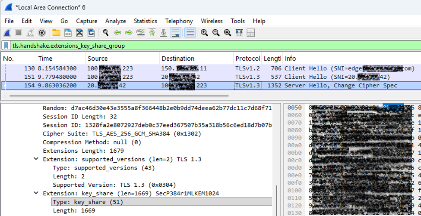Select the Session ID hex value line
421x216 pixels.
pos(157,125)
